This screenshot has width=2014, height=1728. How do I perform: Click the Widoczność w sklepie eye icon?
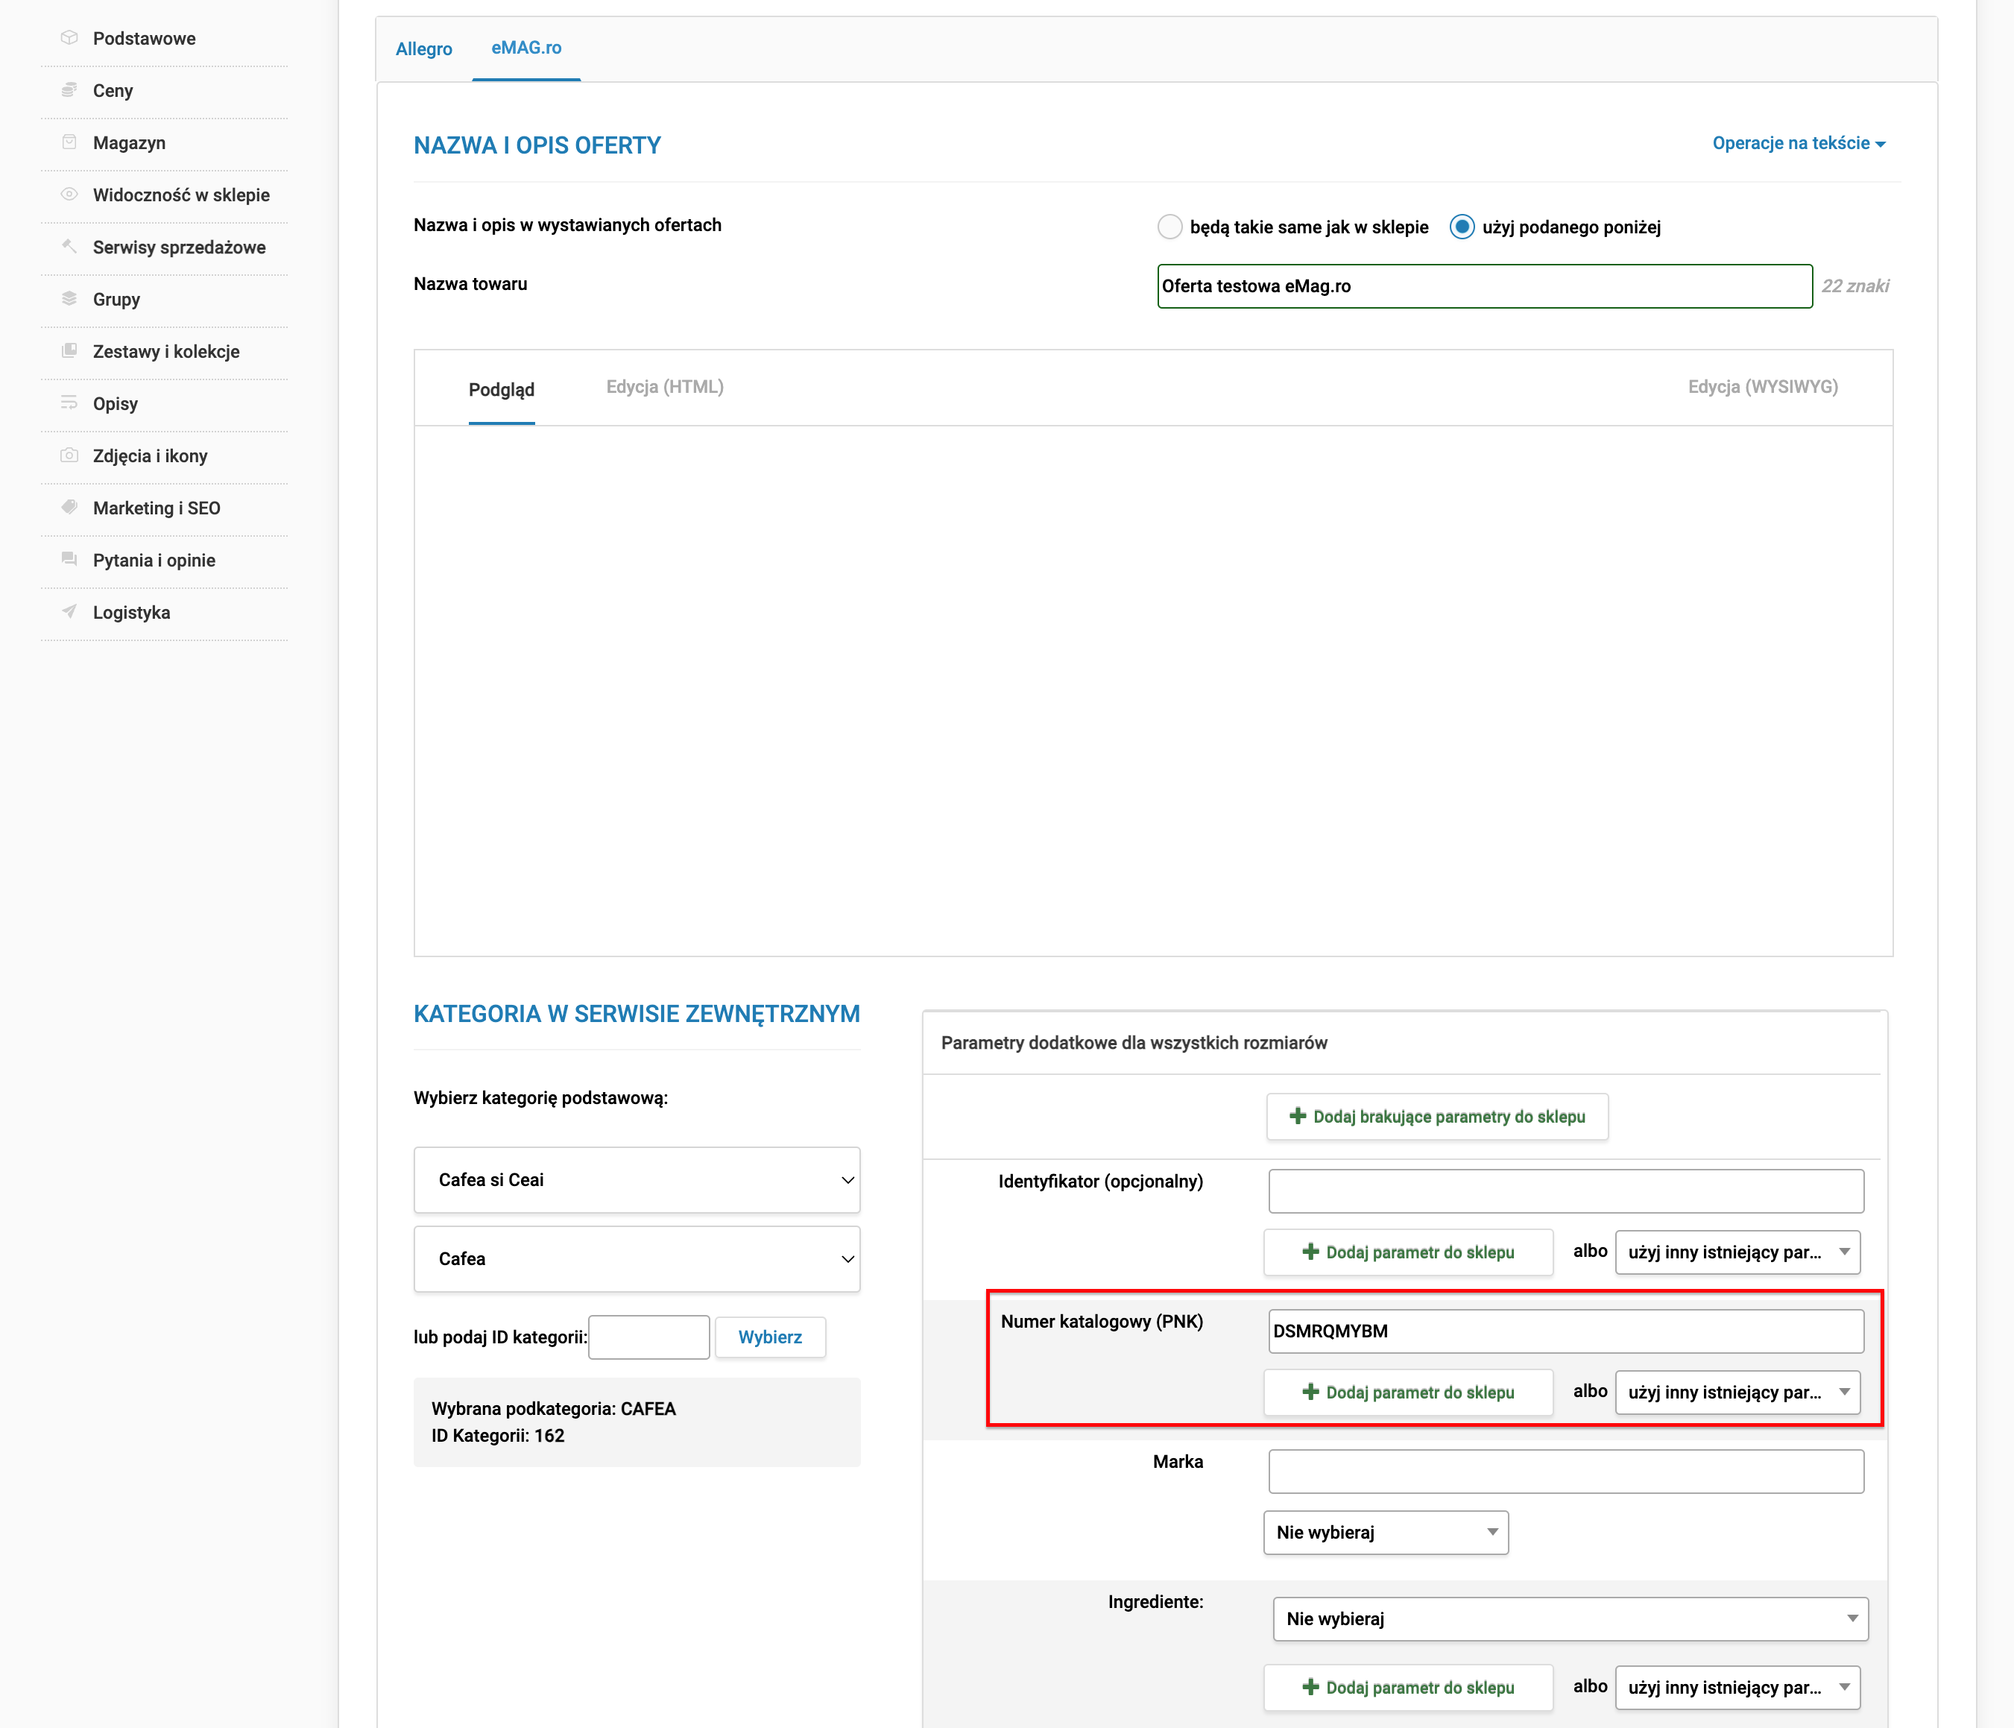pyautogui.click(x=69, y=195)
